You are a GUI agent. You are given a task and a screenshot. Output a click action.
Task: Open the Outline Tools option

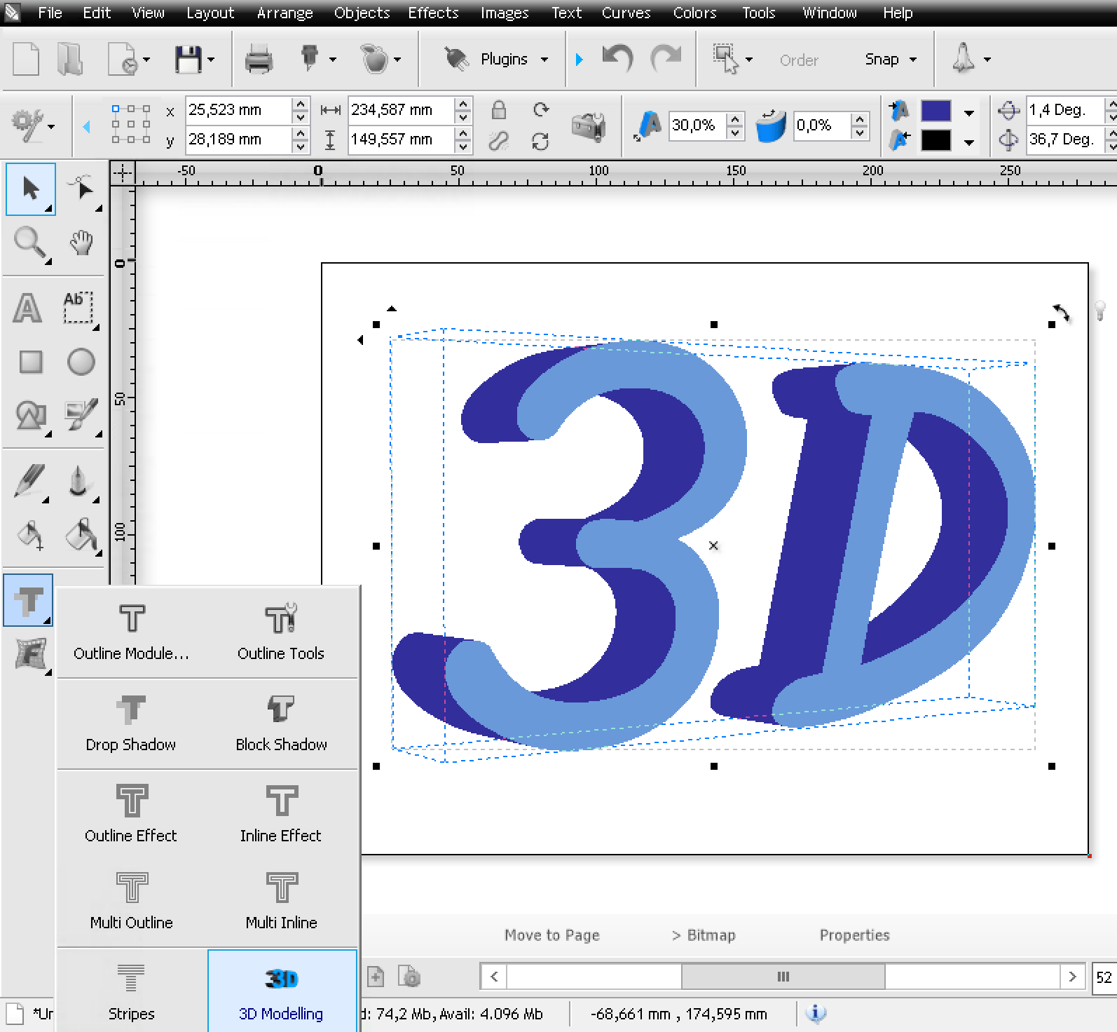pos(281,632)
